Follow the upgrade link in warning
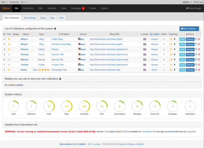Viewport: 204px width, 148px height. tap(191, 131)
